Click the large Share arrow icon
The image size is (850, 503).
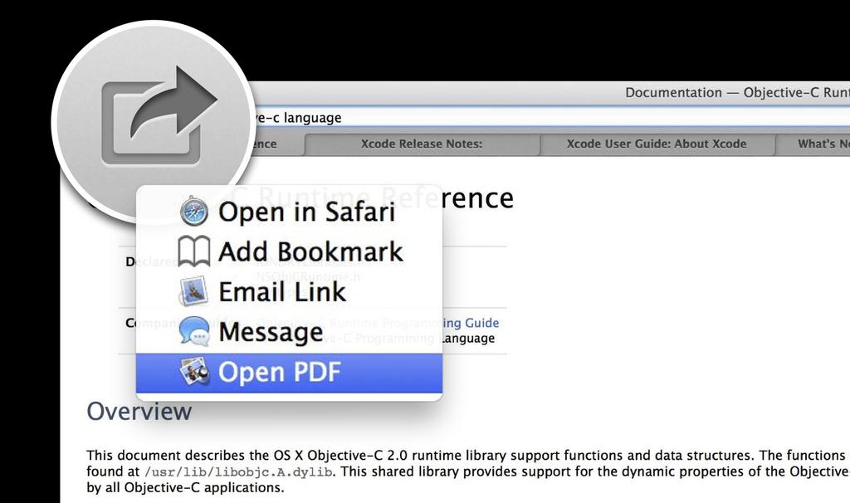click(x=159, y=116)
